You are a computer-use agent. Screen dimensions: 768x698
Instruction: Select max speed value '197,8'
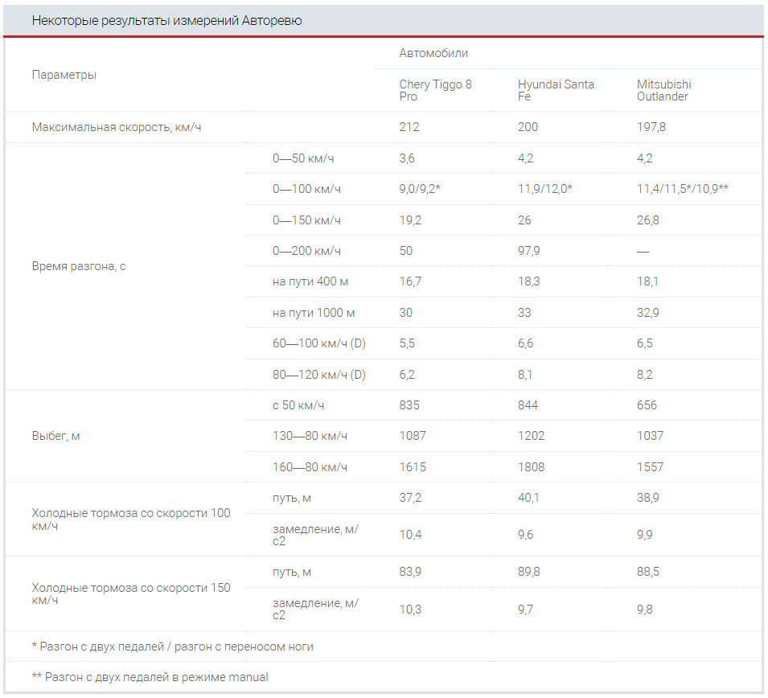(651, 127)
